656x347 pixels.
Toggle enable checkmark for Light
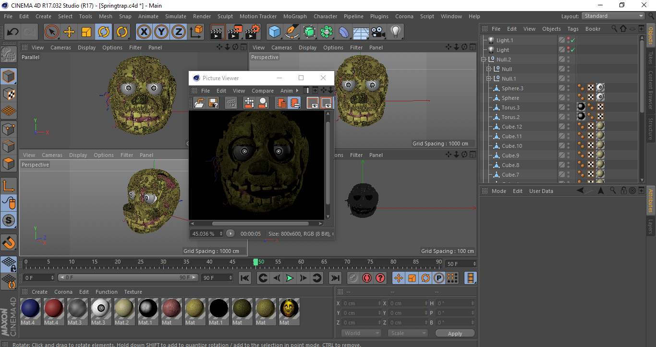(573, 50)
